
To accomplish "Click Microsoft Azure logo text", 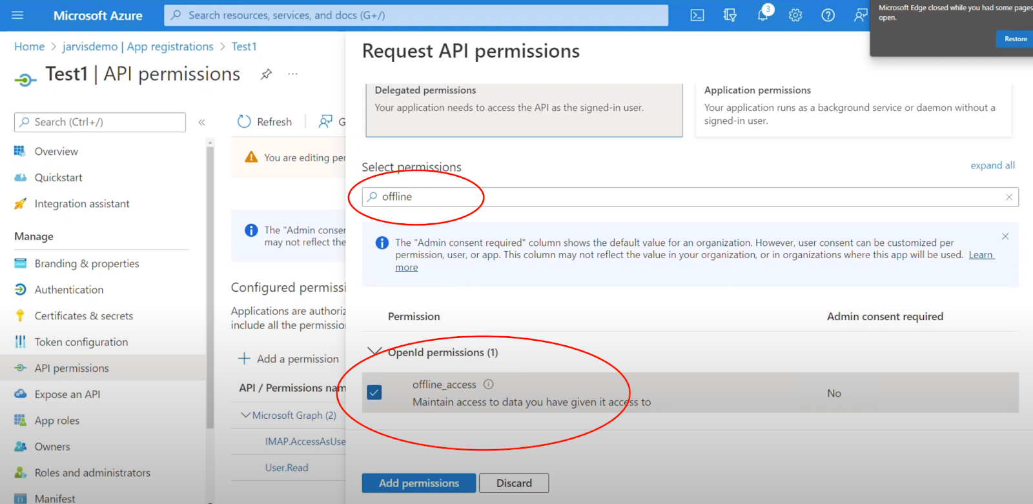I will (98, 15).
